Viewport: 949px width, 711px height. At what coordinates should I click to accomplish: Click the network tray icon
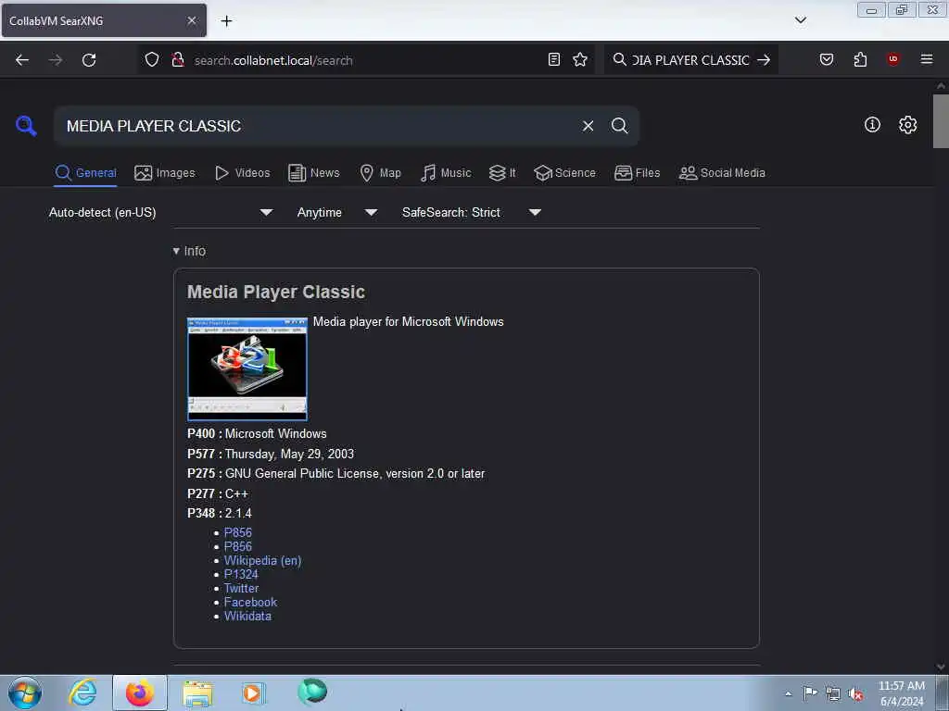click(833, 694)
